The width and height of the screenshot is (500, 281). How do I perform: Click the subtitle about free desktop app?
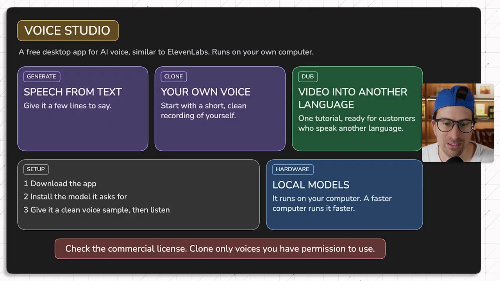click(x=166, y=52)
